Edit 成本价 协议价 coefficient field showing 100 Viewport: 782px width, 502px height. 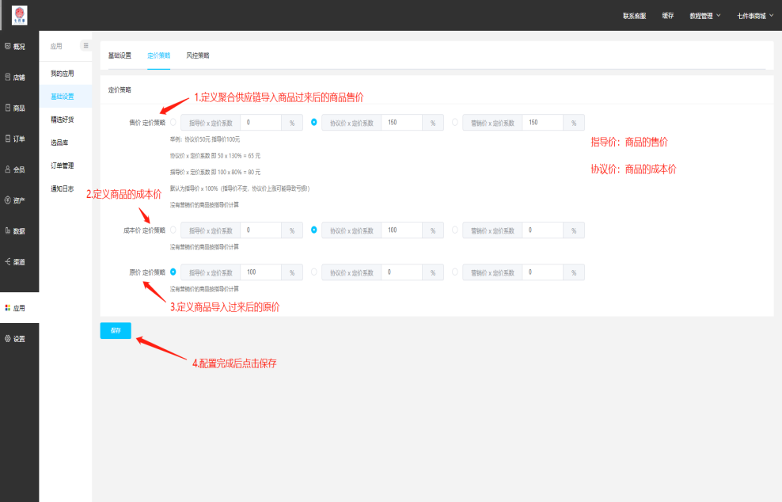(402, 230)
